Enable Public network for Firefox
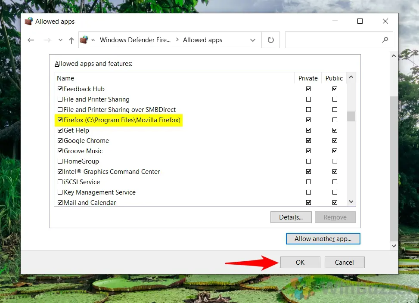Image resolution: width=419 pixels, height=303 pixels. (335, 120)
